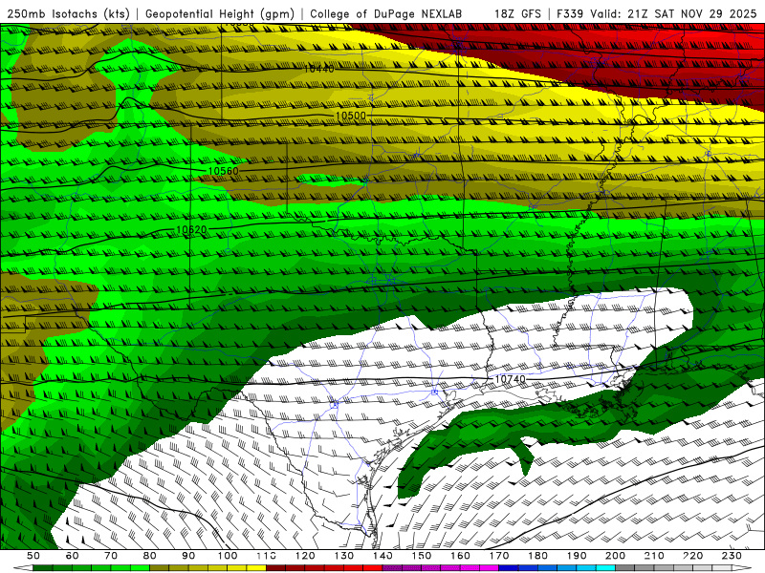Click the 160 value on the color scale
Viewport: 765px width, 573px height.
point(460,556)
